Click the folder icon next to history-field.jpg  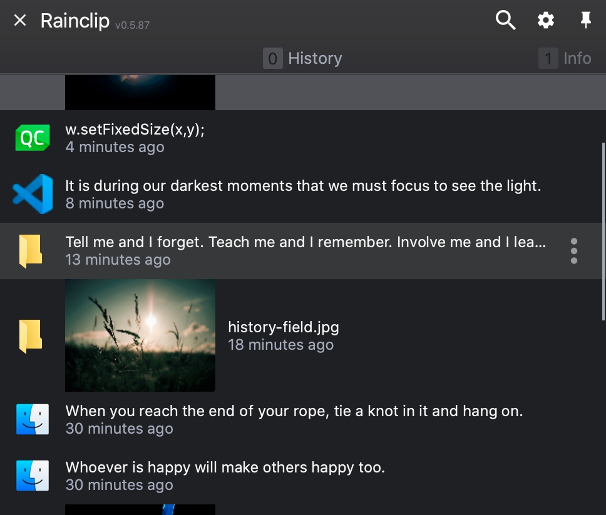click(x=29, y=335)
